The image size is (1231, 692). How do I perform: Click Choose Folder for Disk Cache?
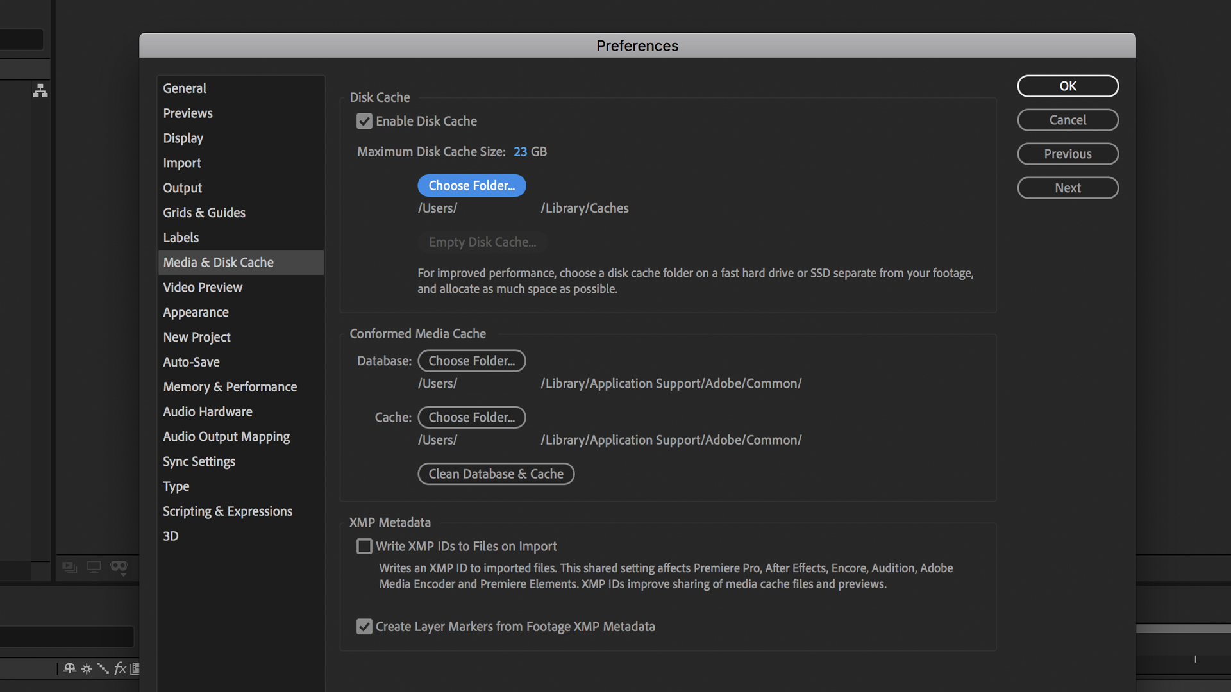472,185
